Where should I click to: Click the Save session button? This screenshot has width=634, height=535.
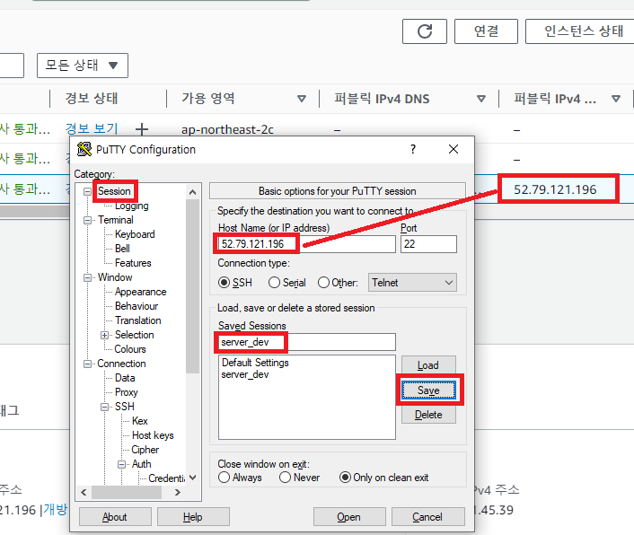pos(428,390)
